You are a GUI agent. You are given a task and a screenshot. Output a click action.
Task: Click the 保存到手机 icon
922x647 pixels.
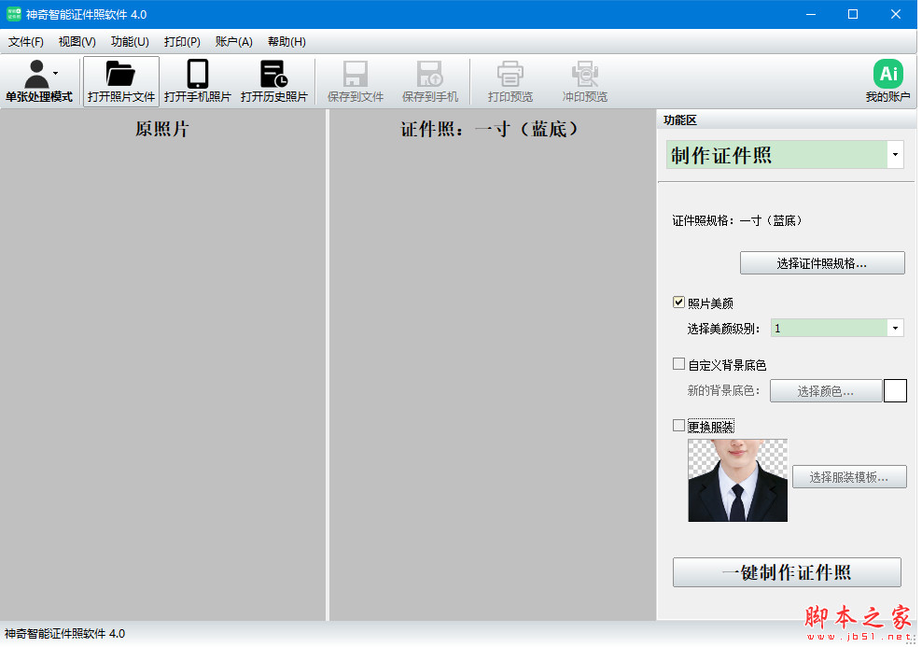point(430,80)
